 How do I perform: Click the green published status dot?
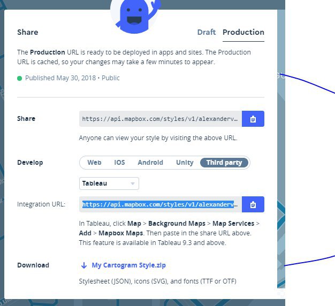pos(19,78)
